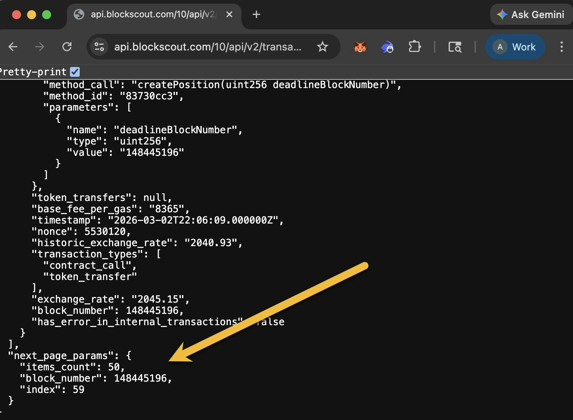Click block_number value under next_page_params
The height and width of the screenshot is (420, 573).
pos(140,378)
